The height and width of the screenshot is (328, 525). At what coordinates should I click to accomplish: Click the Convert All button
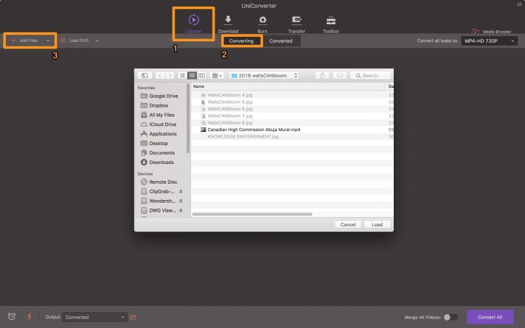[490, 317]
